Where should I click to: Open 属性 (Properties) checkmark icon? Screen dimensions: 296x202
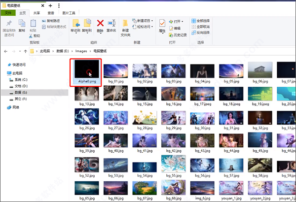162,23
